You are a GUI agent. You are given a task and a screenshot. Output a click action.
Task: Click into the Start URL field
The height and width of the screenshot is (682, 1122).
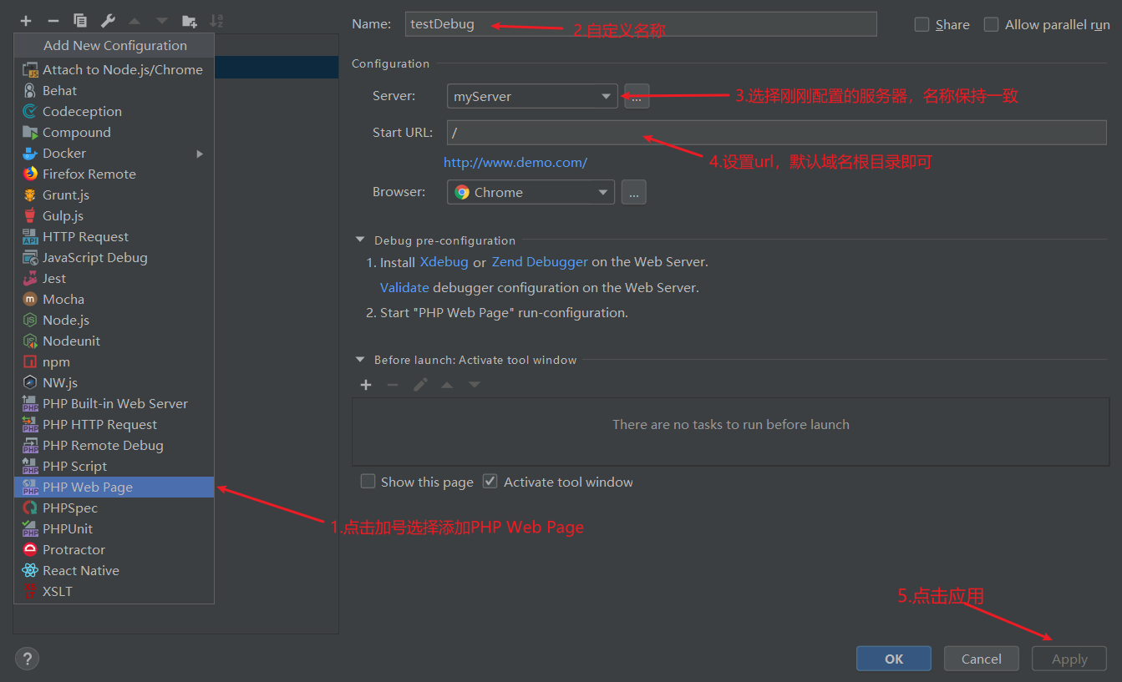coord(777,133)
